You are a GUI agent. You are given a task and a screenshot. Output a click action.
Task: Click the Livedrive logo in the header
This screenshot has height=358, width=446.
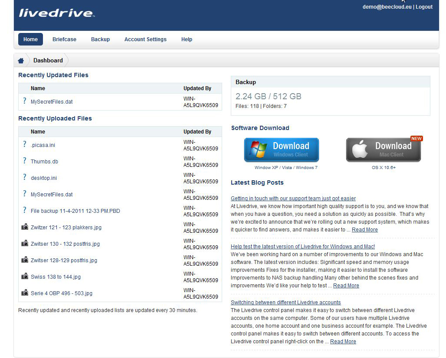coord(56,13)
